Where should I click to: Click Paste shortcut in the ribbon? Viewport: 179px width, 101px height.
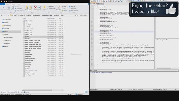coord(19,11)
